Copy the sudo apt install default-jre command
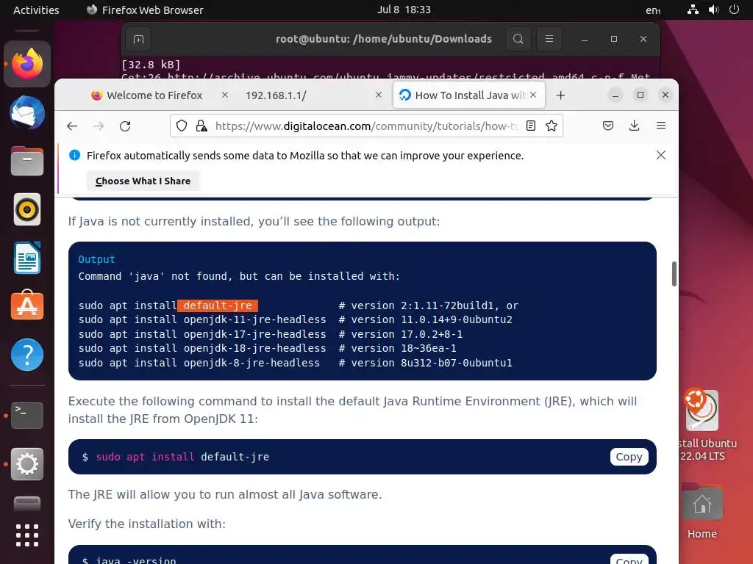 (629, 457)
